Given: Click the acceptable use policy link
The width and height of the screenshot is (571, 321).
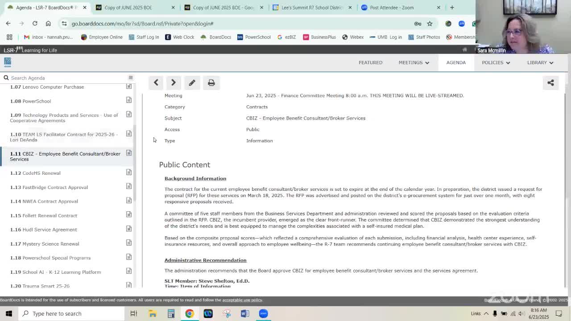Looking at the screenshot, I should (242, 300).
